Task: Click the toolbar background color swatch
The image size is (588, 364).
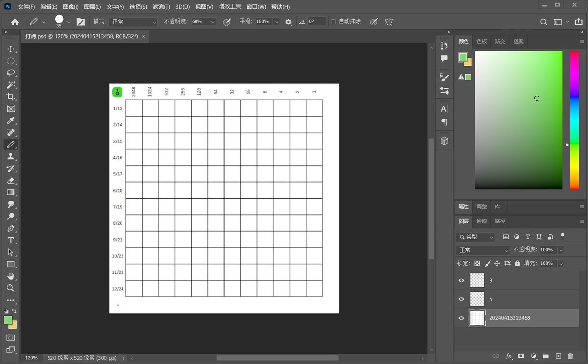Action: [x=13, y=325]
